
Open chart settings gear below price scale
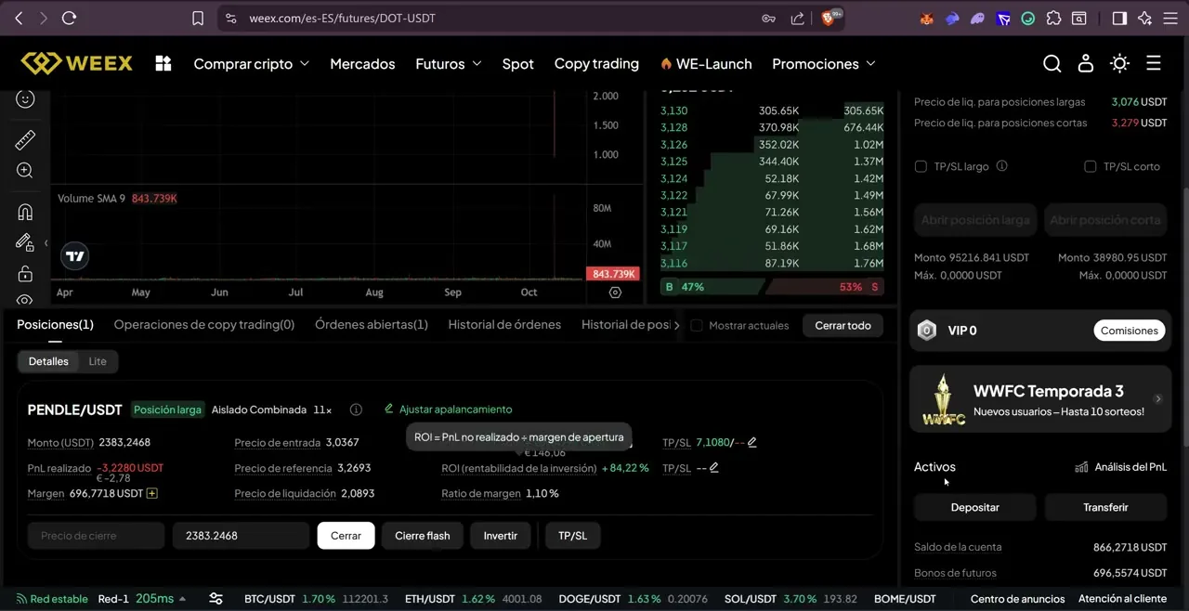coord(615,292)
